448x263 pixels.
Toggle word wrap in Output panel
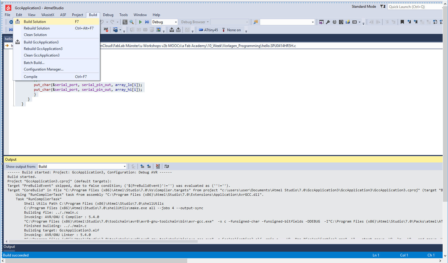[167, 166]
